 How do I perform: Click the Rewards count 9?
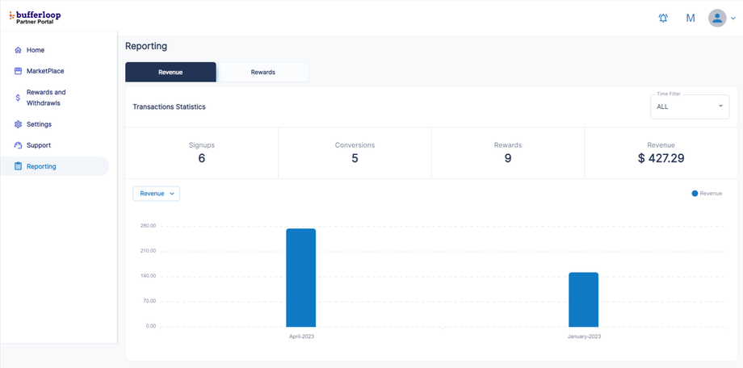[508, 158]
